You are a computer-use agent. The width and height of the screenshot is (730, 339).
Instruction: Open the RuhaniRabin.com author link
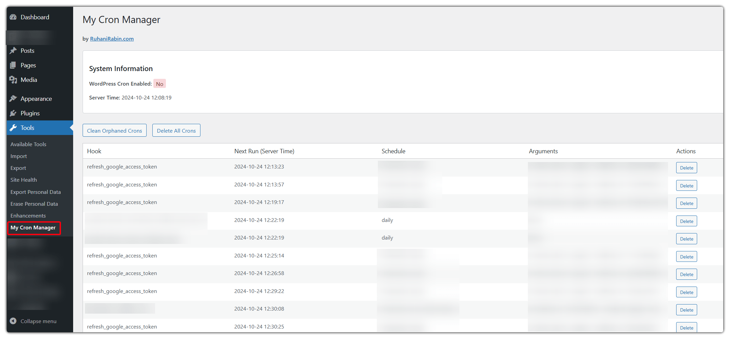[x=112, y=39]
